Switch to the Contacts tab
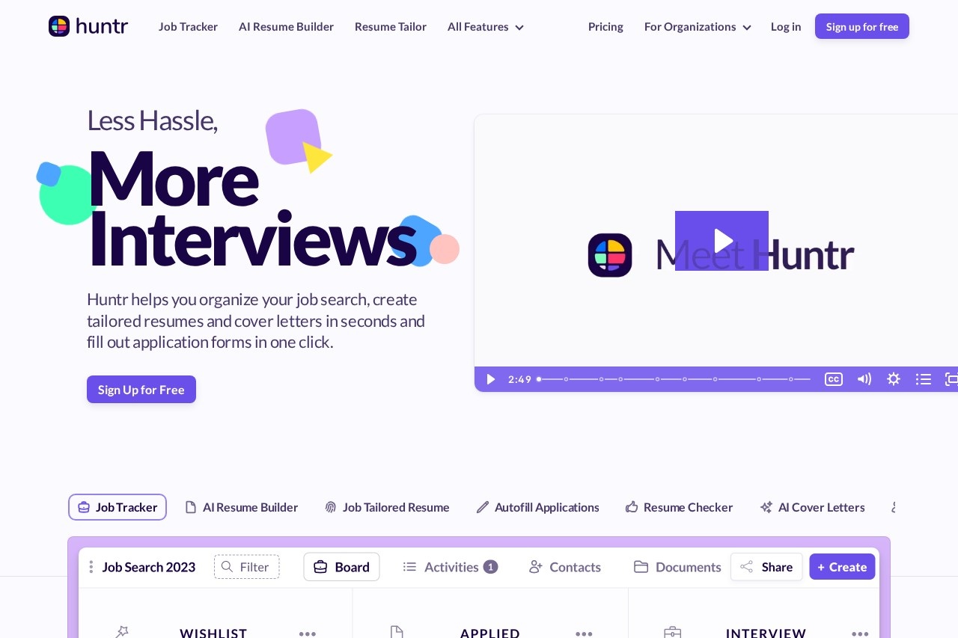Viewport: 958px width, 638px height. [x=564, y=567]
